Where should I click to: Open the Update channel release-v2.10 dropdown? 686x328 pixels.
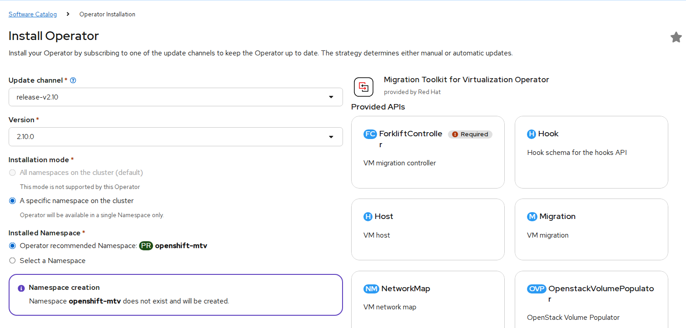[x=175, y=97]
